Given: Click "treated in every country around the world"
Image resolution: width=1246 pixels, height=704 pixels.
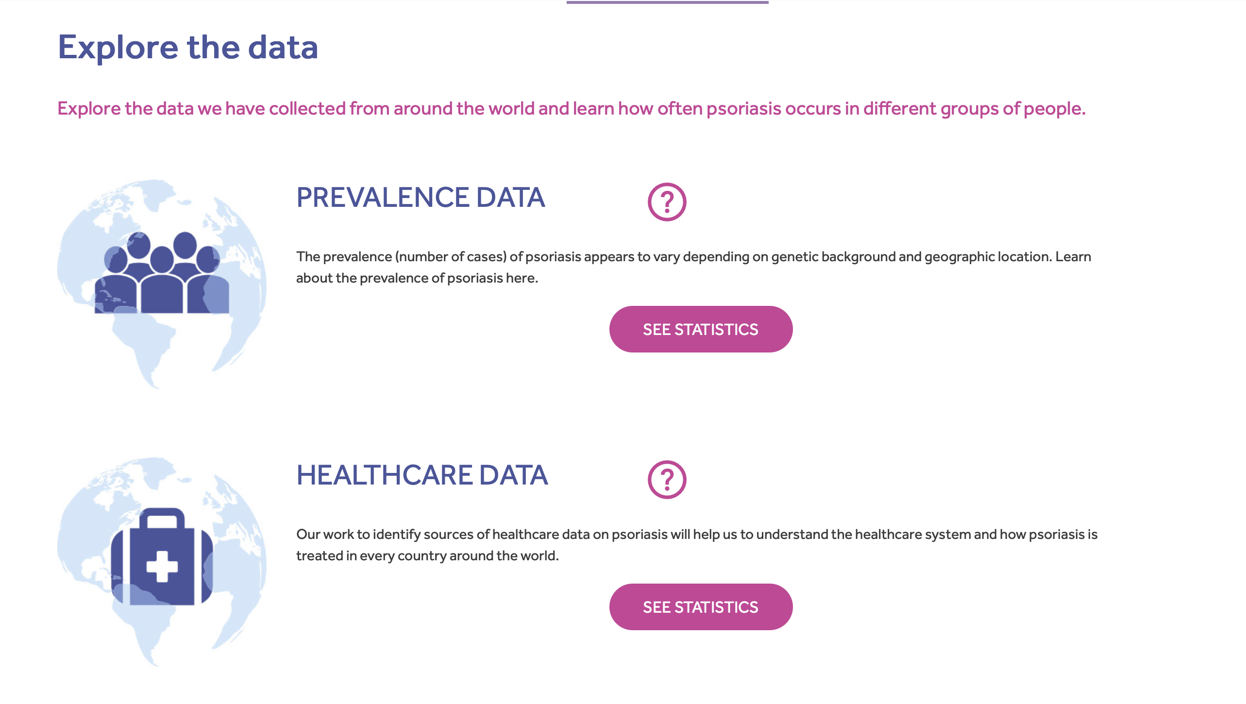Looking at the screenshot, I should (427, 556).
